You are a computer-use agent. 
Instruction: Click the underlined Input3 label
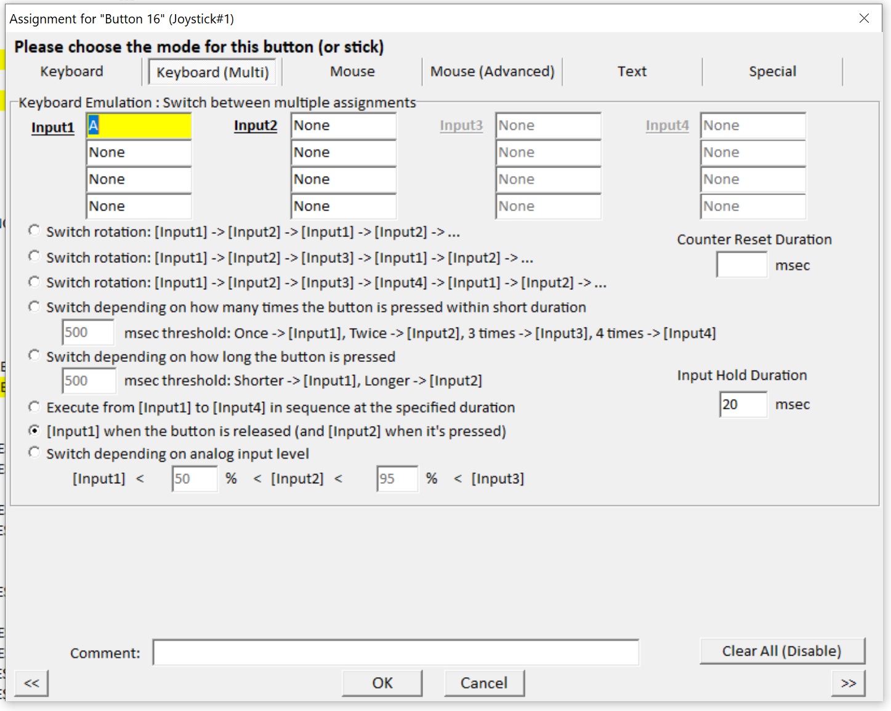461,126
